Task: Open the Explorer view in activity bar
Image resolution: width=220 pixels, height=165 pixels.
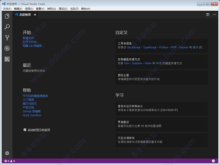Action: point(7,16)
